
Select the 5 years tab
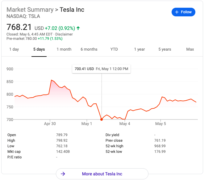pos(165,49)
